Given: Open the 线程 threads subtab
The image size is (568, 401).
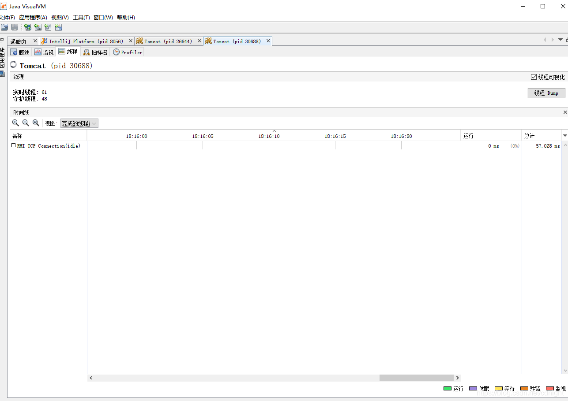Looking at the screenshot, I should click(x=68, y=52).
